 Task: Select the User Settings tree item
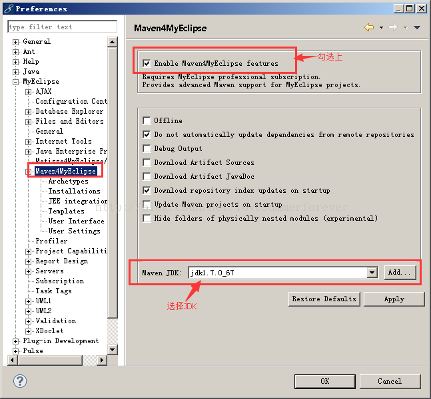point(74,231)
